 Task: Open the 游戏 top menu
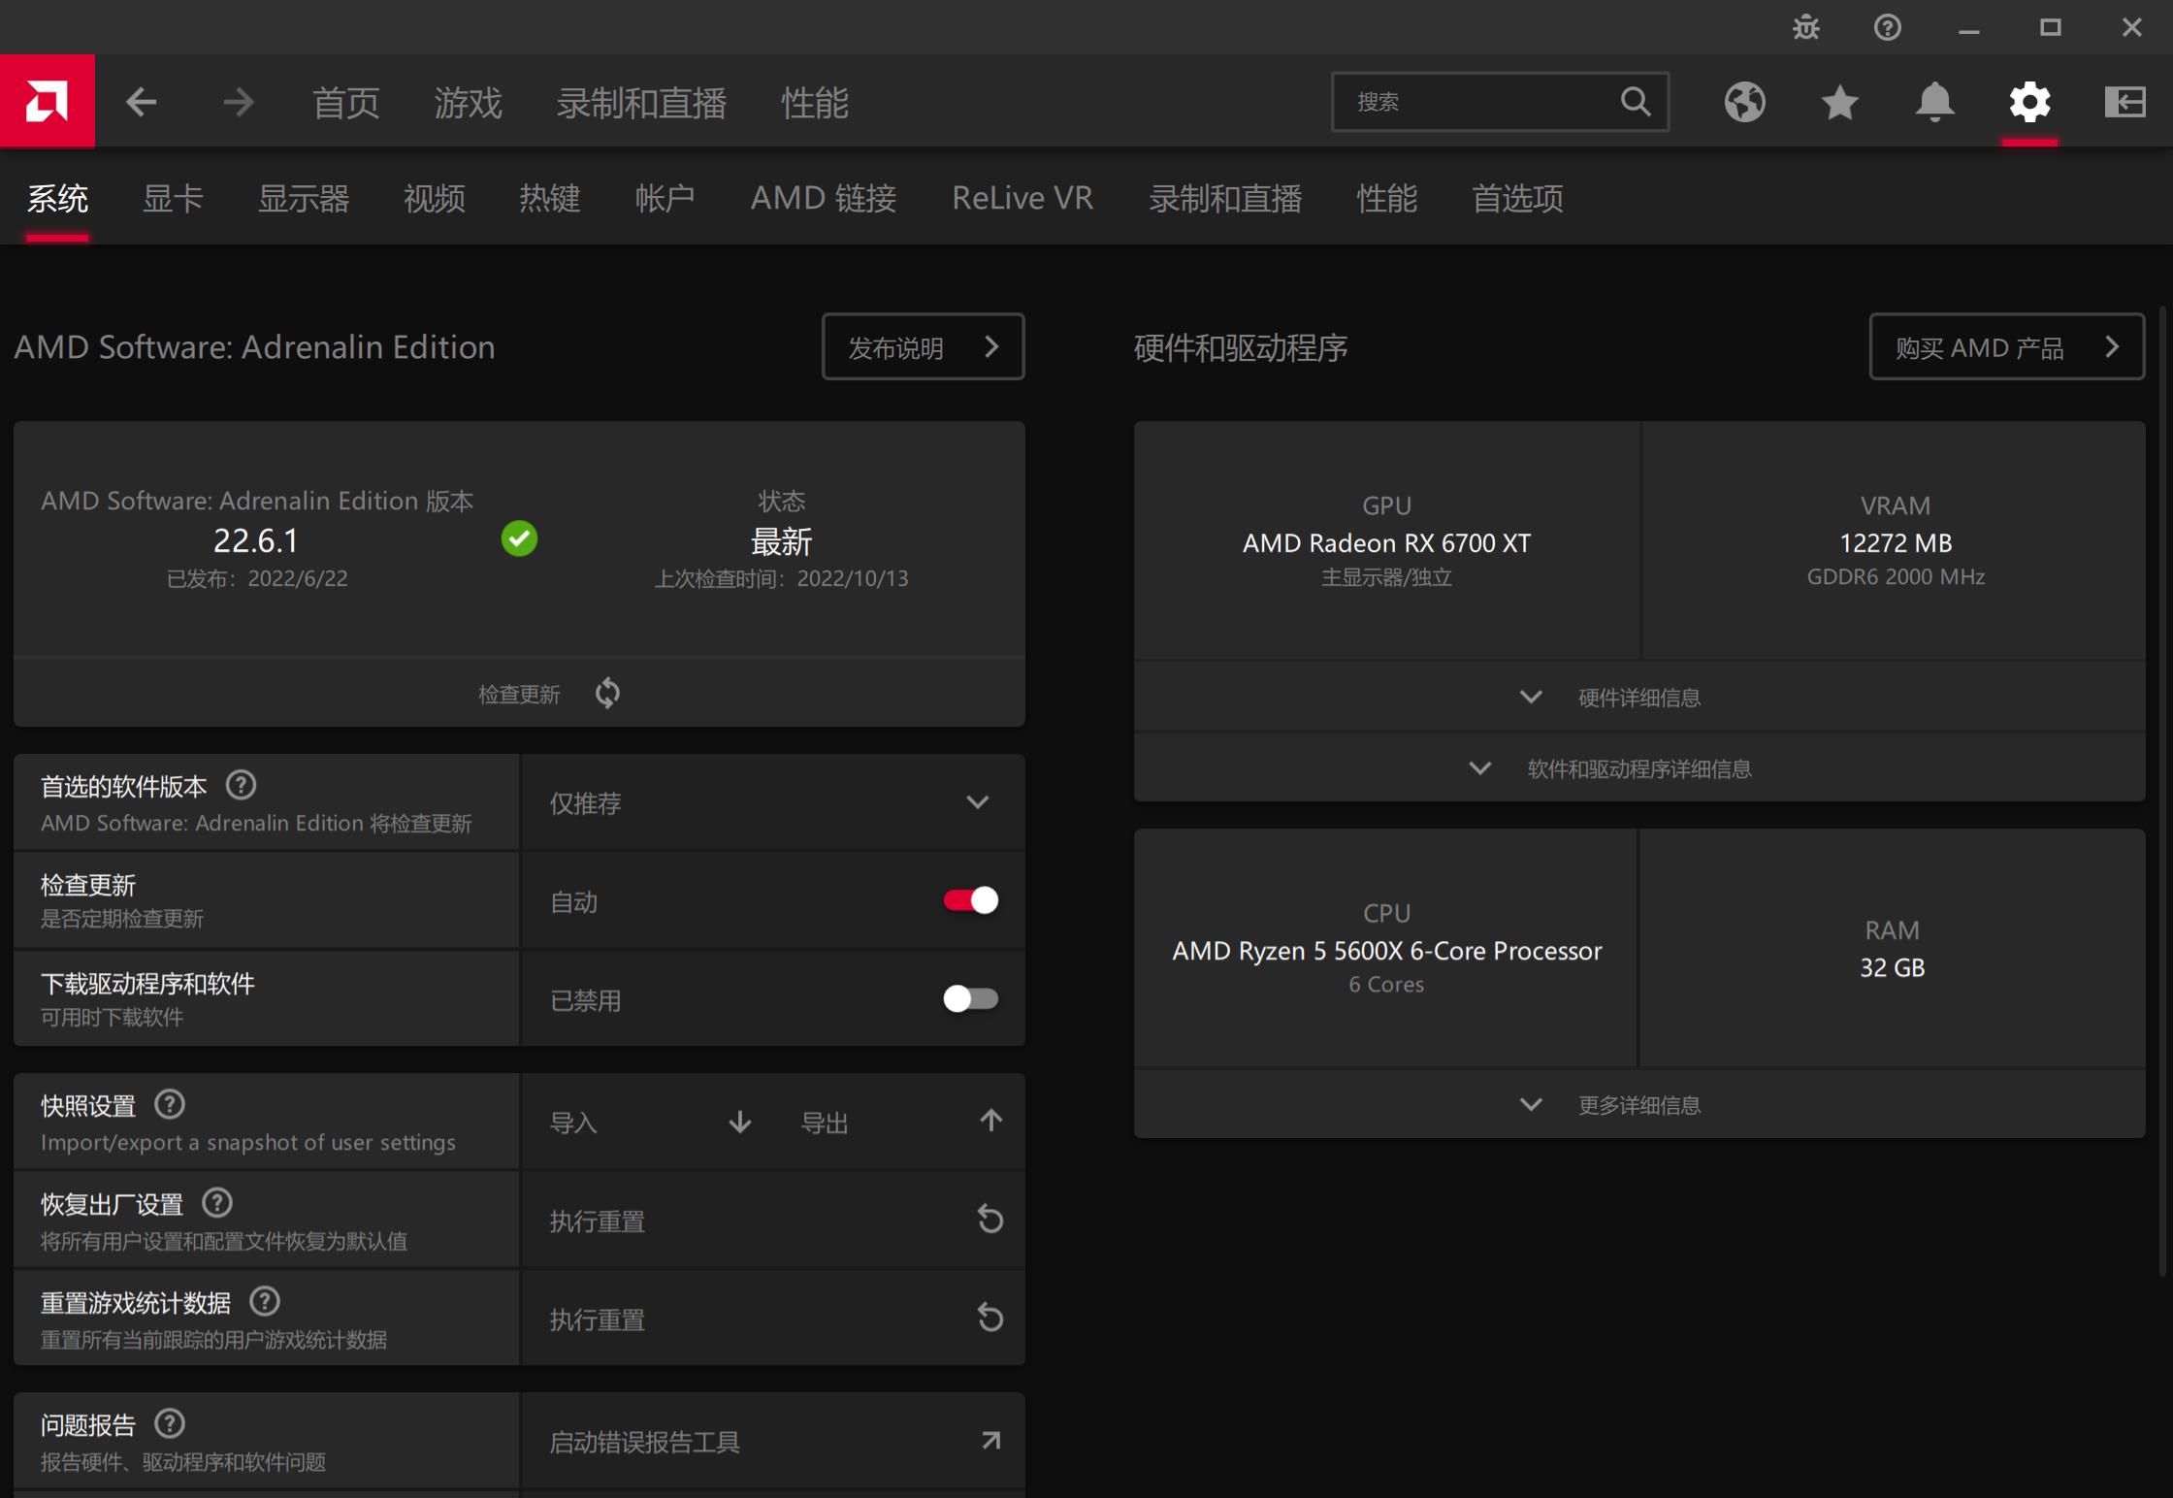[469, 102]
